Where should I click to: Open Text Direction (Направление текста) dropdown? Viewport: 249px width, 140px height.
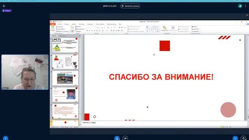coord(134,27)
